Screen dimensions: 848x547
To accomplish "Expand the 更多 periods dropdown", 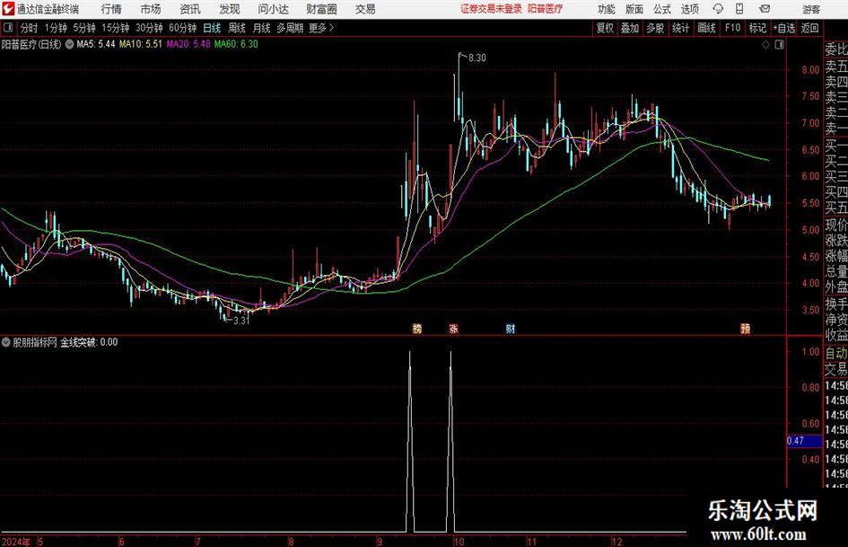I will 321,28.
